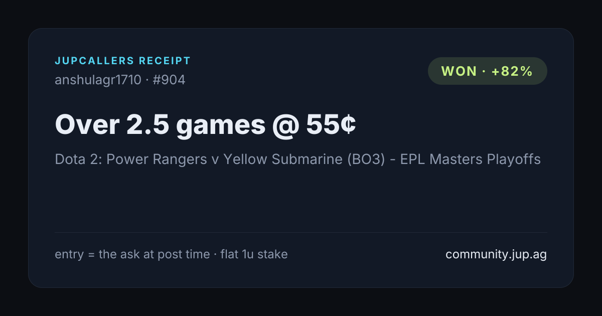Click receipt number #904

[169, 80]
